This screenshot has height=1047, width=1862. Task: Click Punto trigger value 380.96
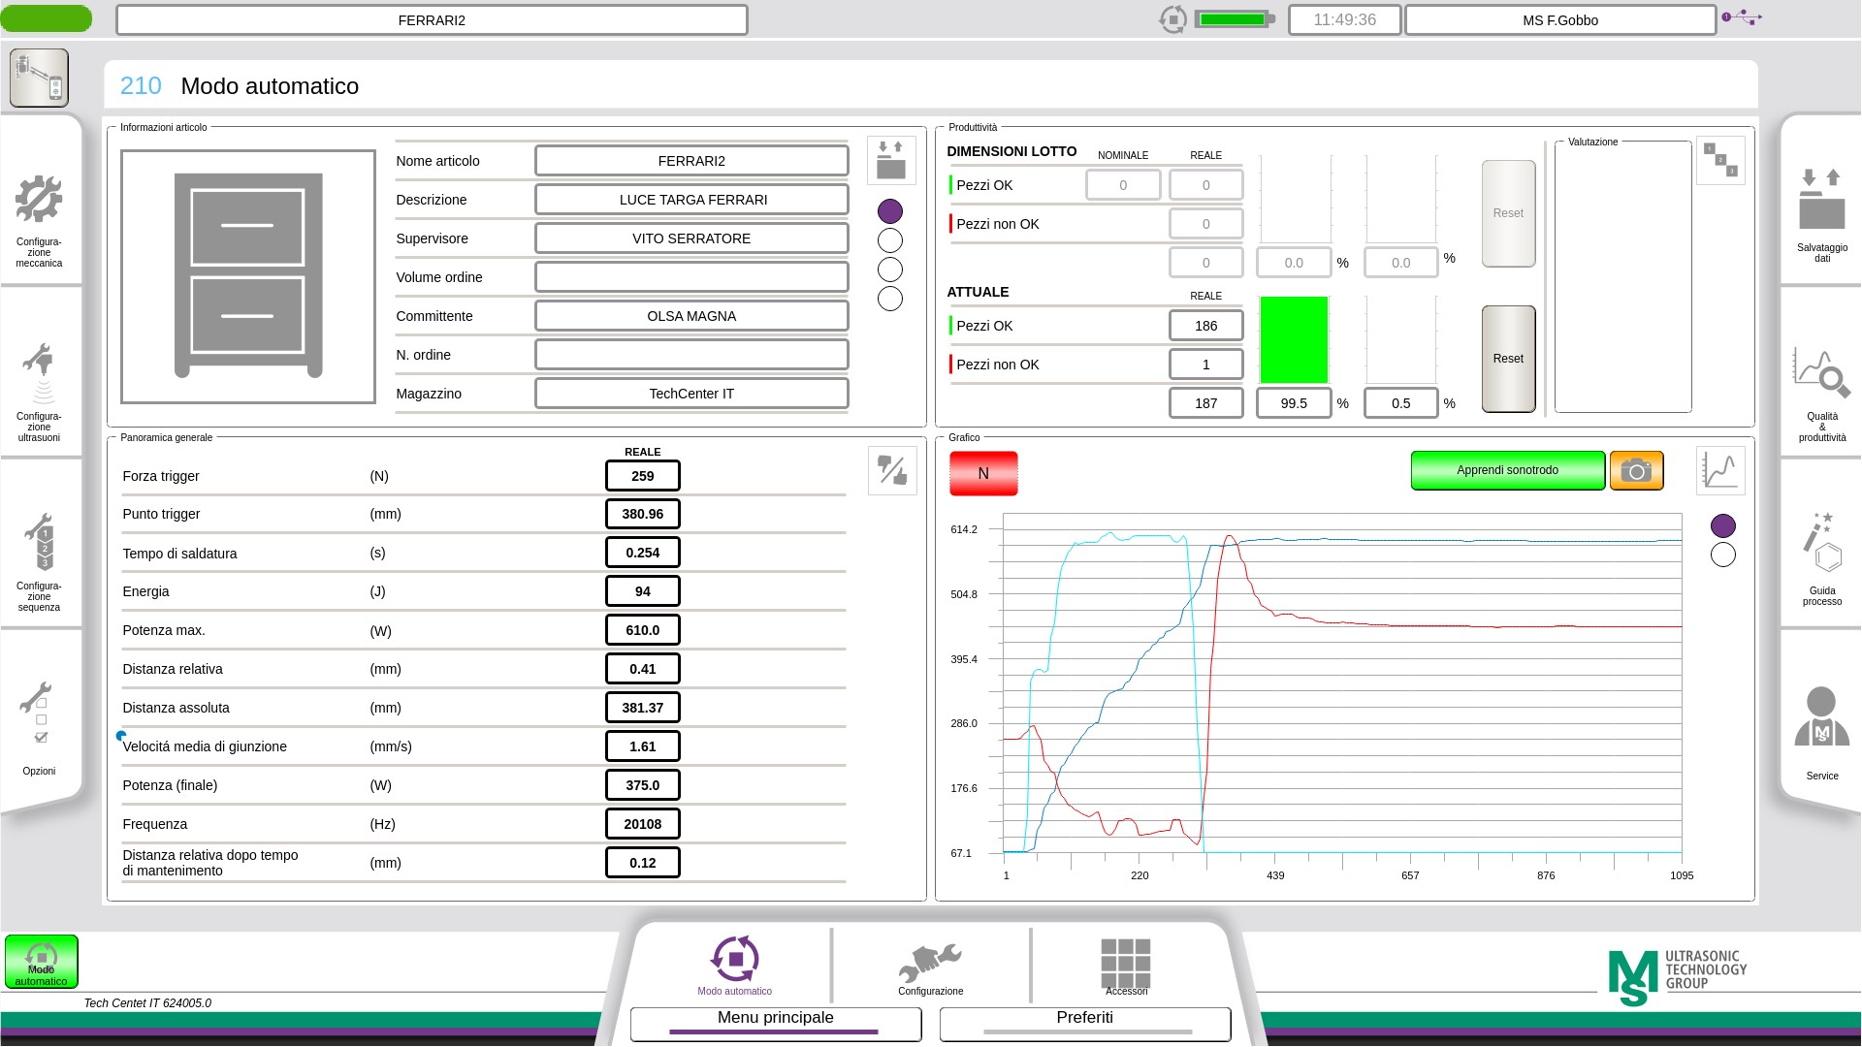pos(643,514)
